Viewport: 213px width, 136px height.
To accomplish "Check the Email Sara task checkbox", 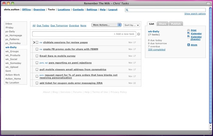I will click(37, 56).
